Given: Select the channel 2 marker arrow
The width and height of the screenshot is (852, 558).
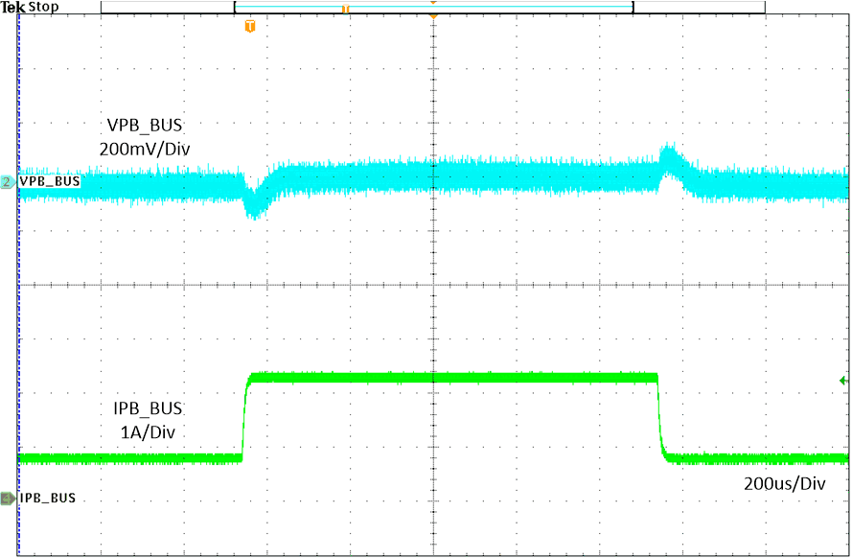Looking at the screenshot, I should pyautogui.click(x=7, y=180).
